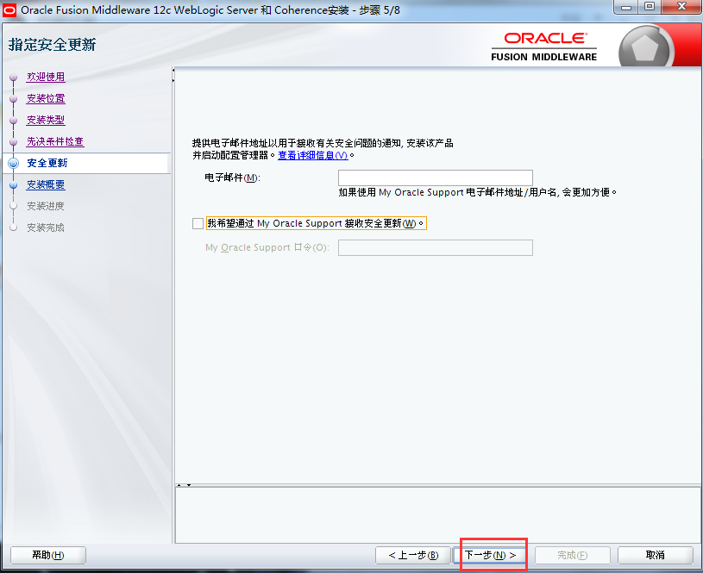Click the 安装概要 step bullet icon
This screenshot has width=703, height=573.
click(14, 184)
